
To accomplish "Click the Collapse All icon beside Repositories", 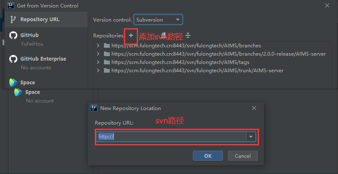I will [x=188, y=36].
